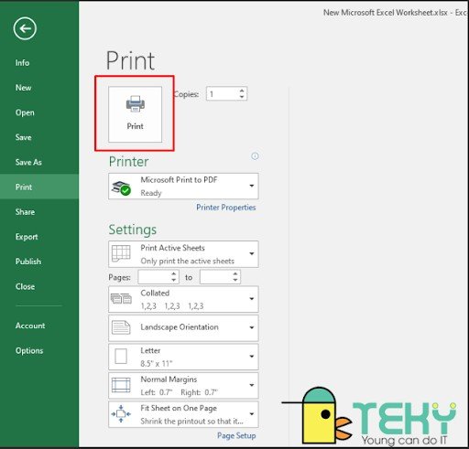469x449 pixels.
Task: Click the Normal Margins icon
Action: [121, 385]
